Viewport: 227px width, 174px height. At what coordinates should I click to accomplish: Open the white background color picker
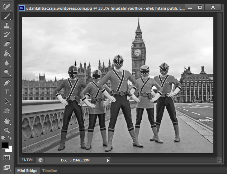[x=10, y=150]
